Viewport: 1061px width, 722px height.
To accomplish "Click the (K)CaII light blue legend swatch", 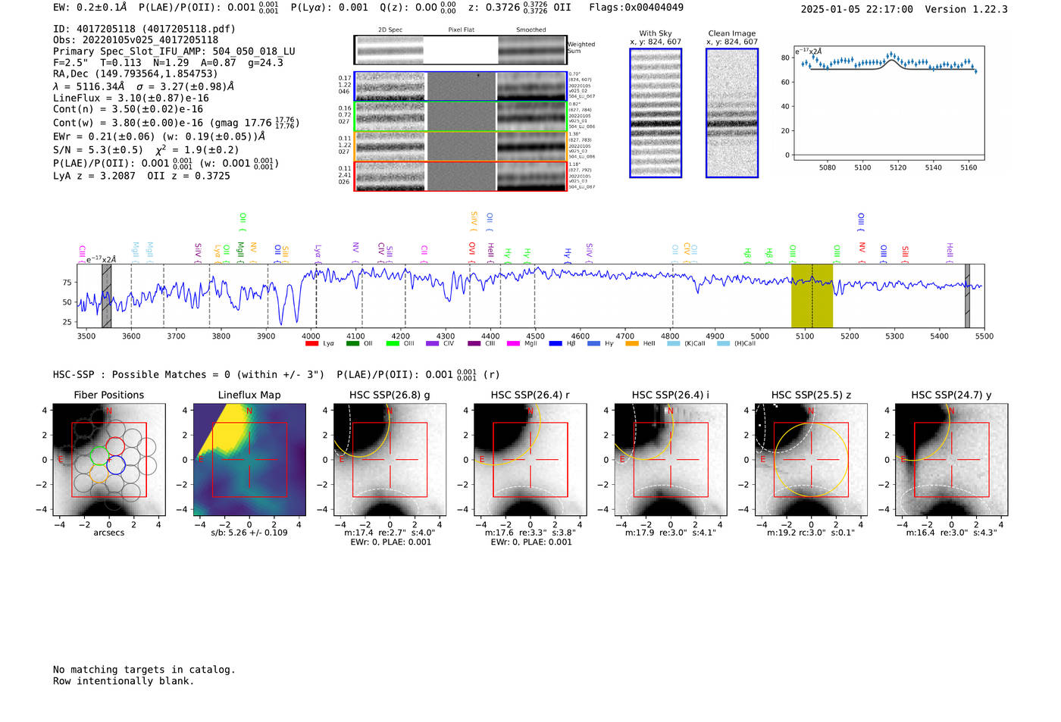I will pos(674,344).
